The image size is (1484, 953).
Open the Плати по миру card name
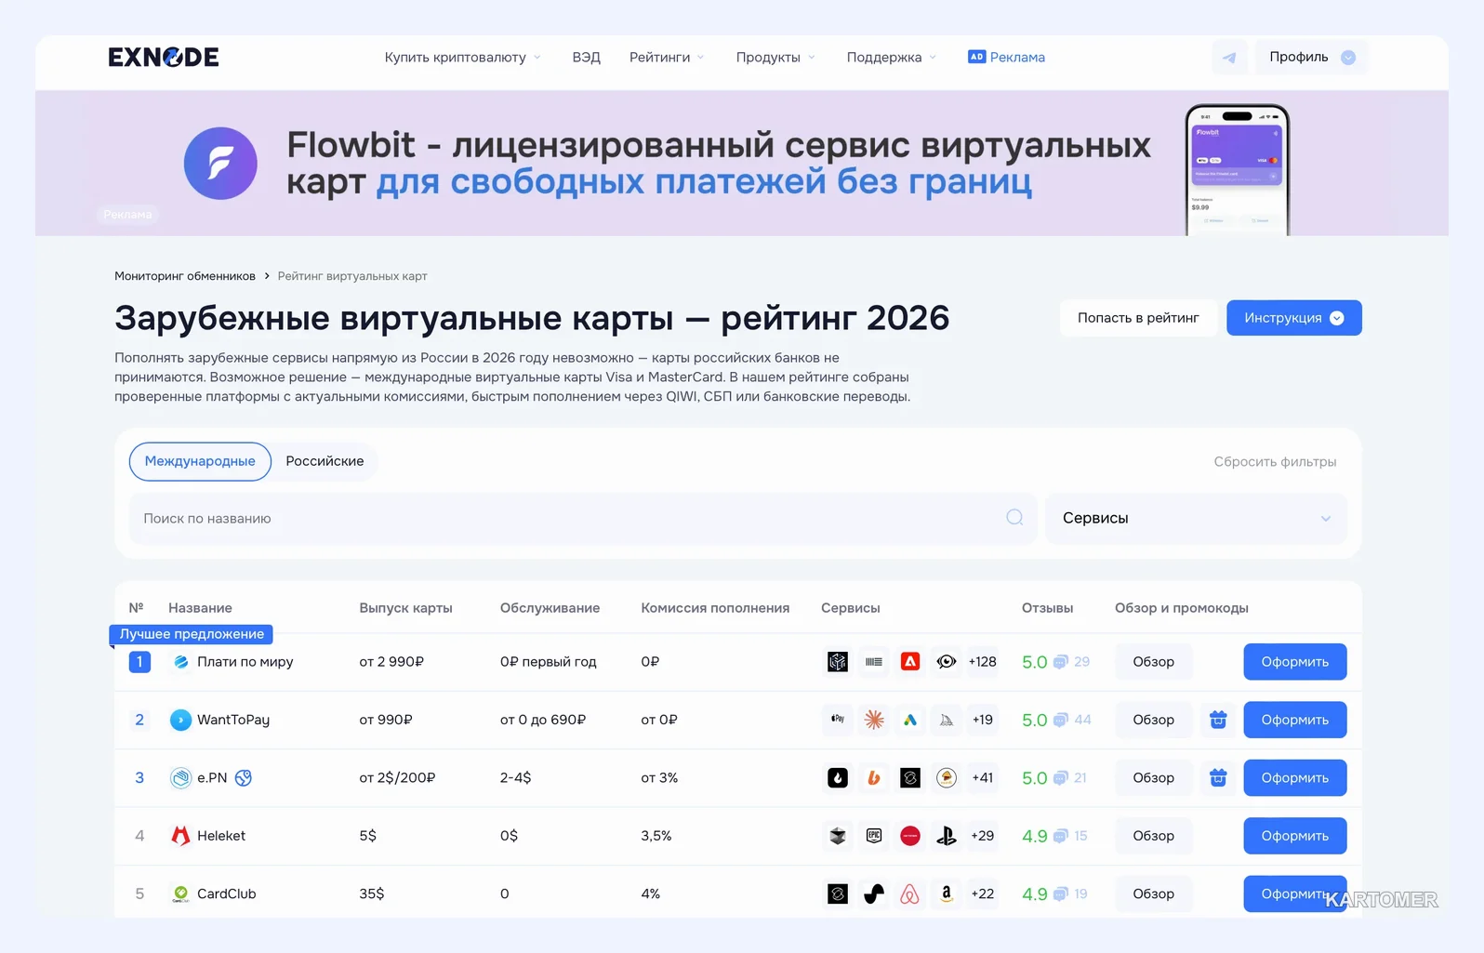click(245, 662)
